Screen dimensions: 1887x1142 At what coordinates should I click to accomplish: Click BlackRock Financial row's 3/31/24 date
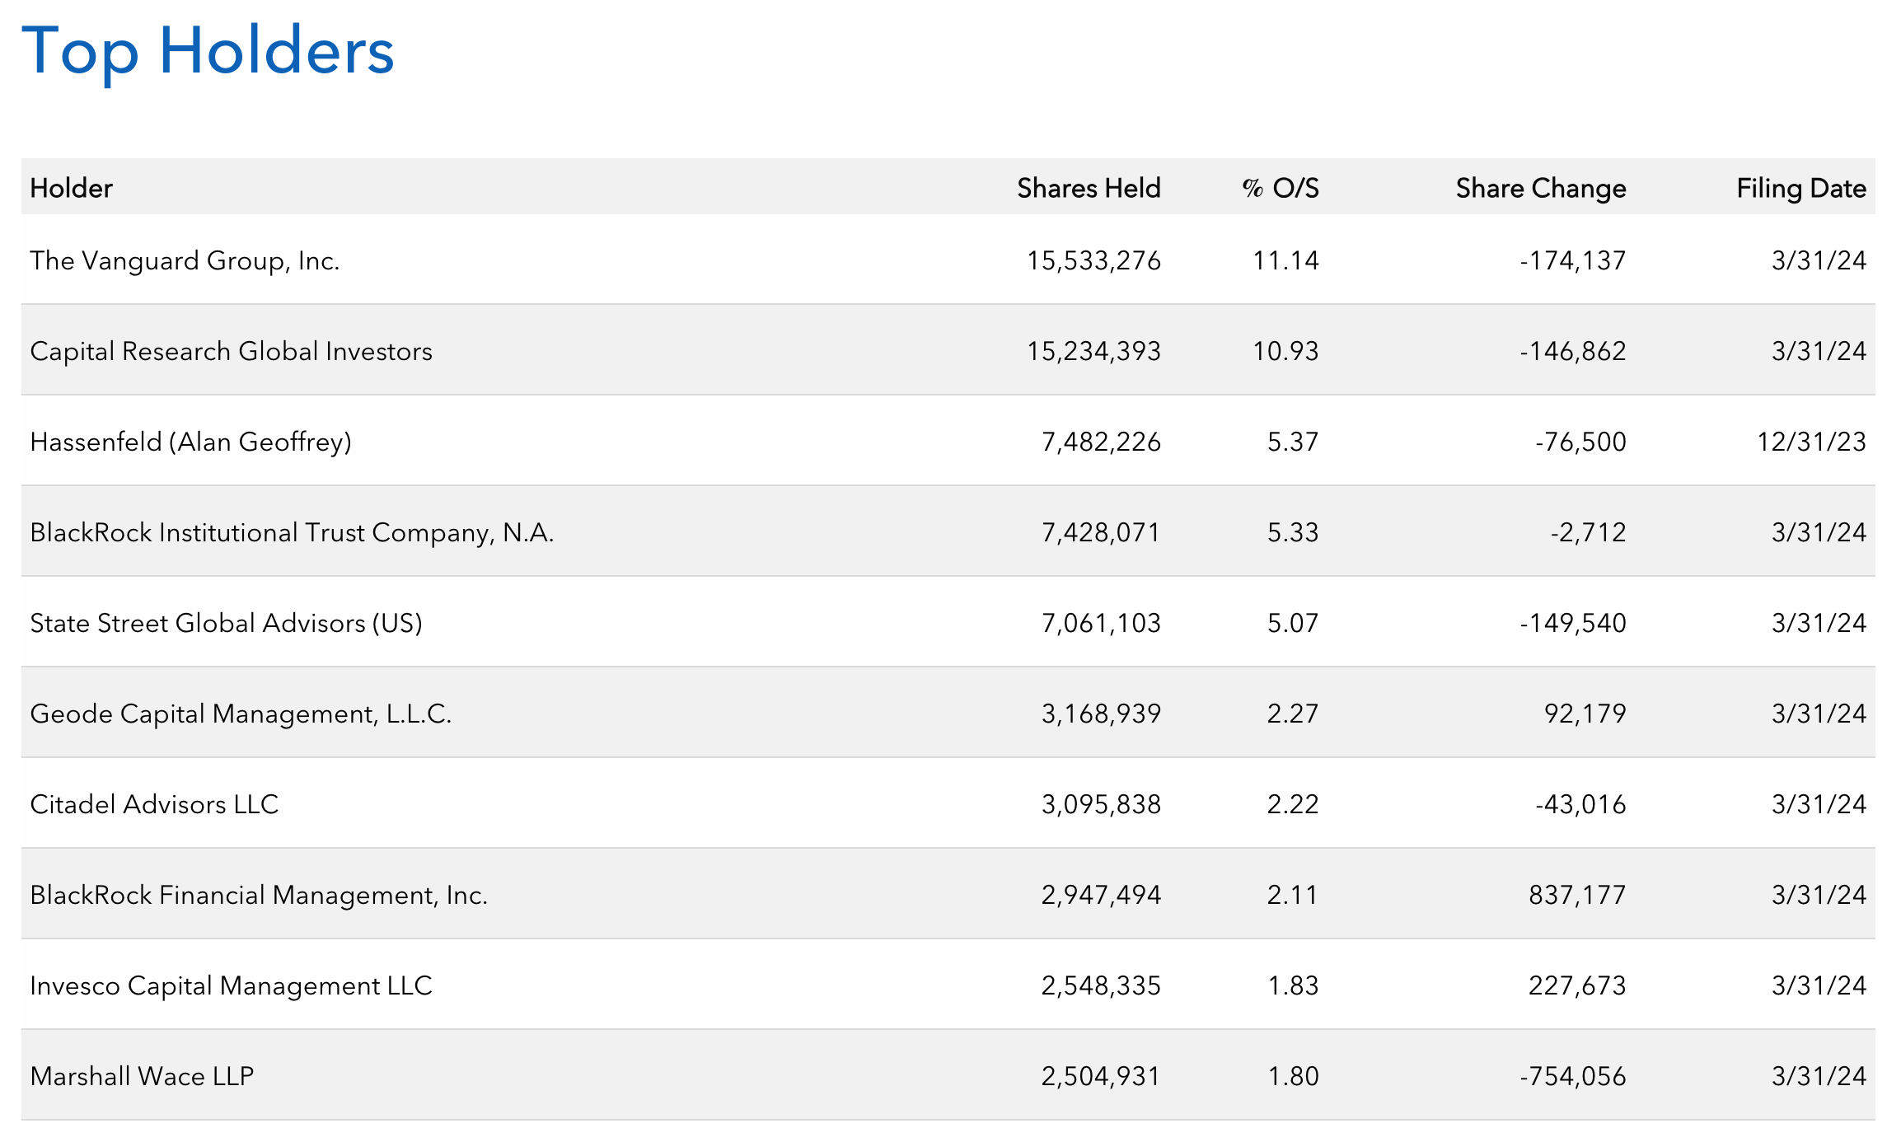pos(1819,895)
